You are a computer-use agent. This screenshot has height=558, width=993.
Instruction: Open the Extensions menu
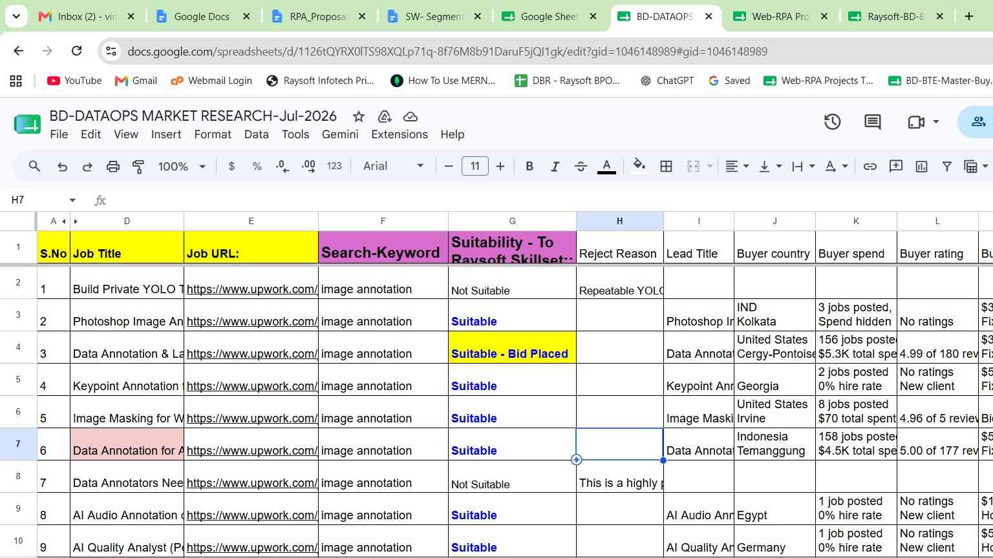399,134
